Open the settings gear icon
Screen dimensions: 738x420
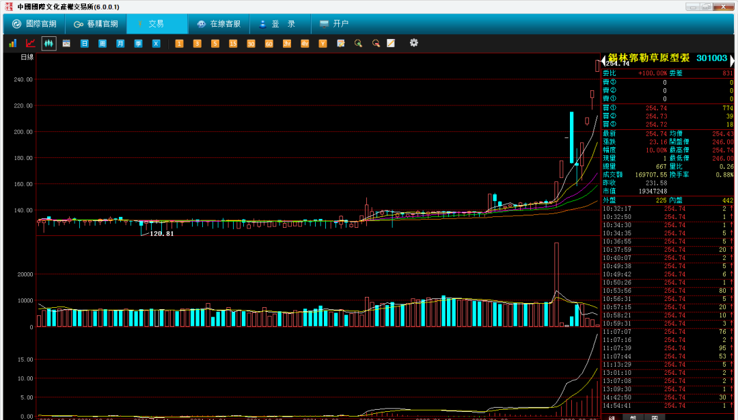(413, 43)
